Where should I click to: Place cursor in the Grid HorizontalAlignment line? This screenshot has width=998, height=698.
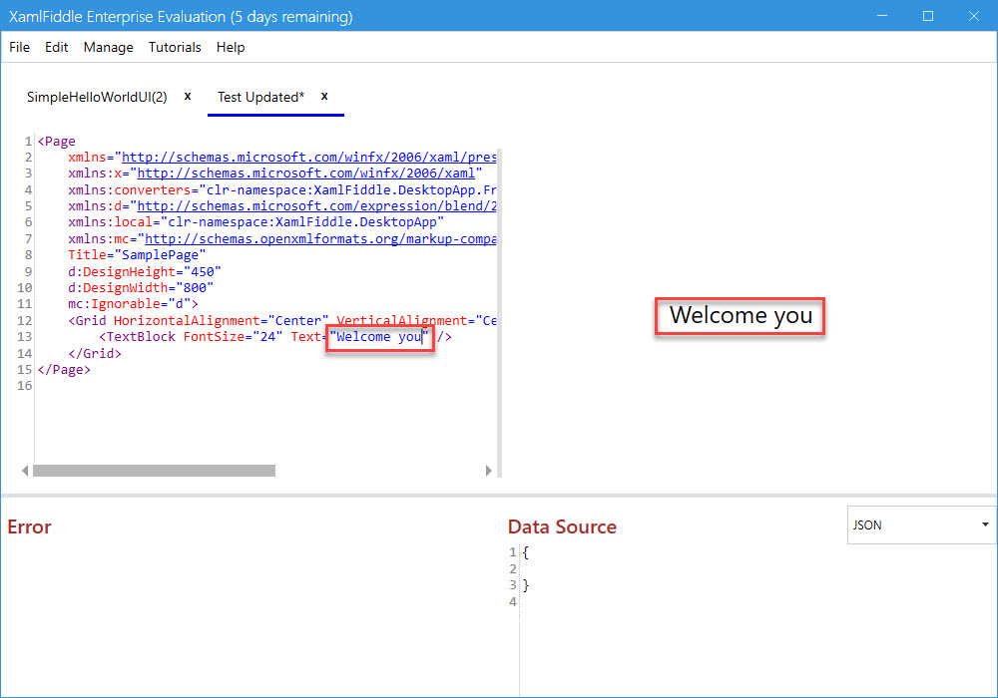(x=282, y=320)
